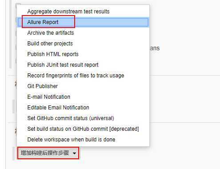The width and height of the screenshot is (220, 169).
Task: Choose E-mail Notification post-build action
Action: tap(83, 97)
